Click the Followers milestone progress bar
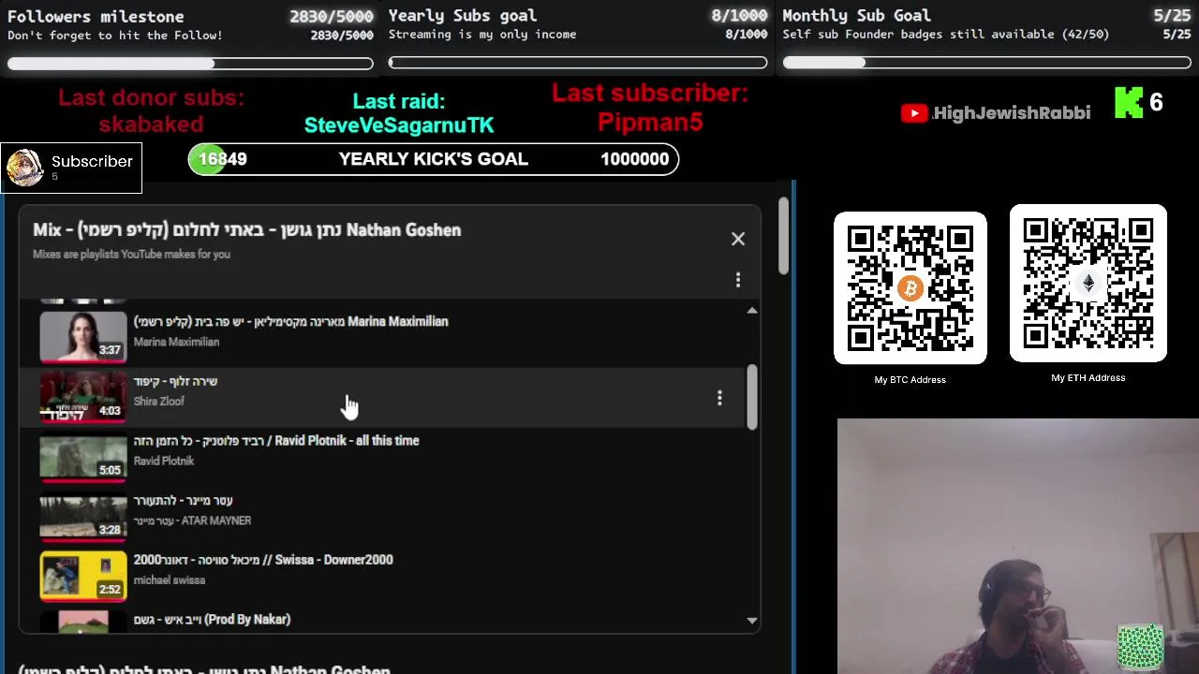 [x=190, y=64]
